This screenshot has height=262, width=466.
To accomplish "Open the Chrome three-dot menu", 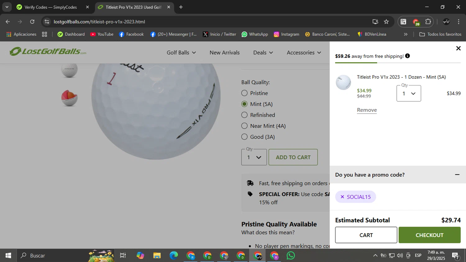I will pyautogui.click(x=459, y=21).
